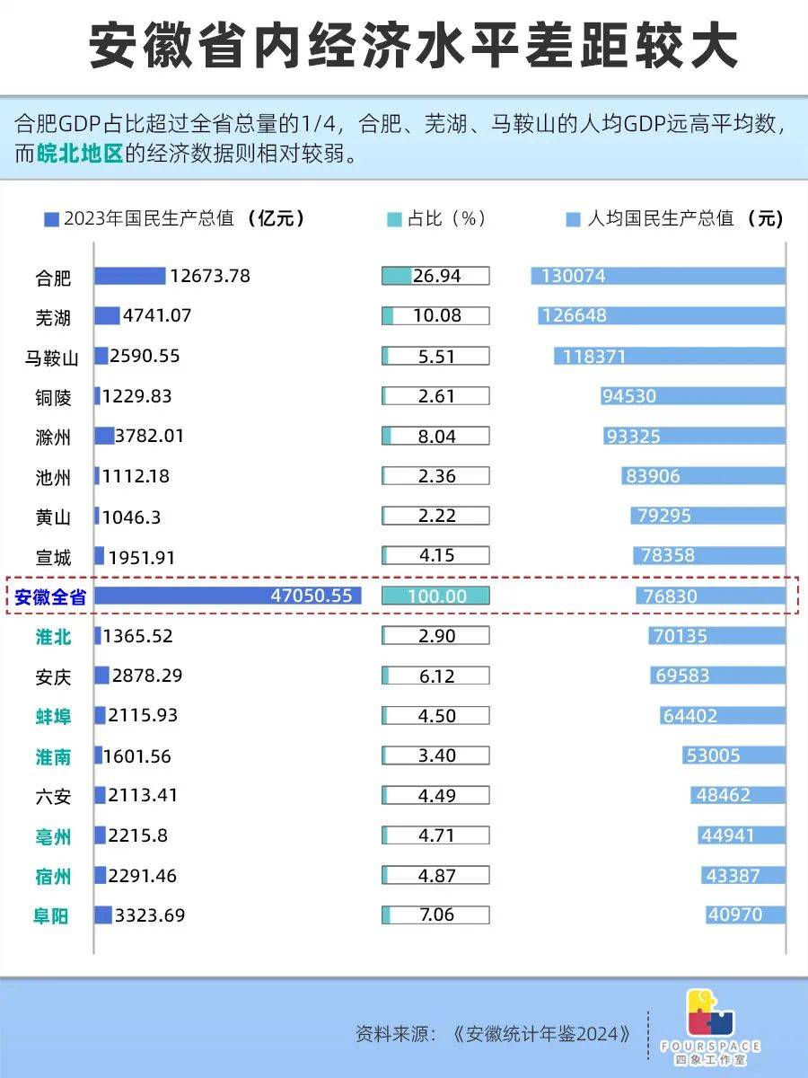Click share bar showing 26.94

pos(435,276)
